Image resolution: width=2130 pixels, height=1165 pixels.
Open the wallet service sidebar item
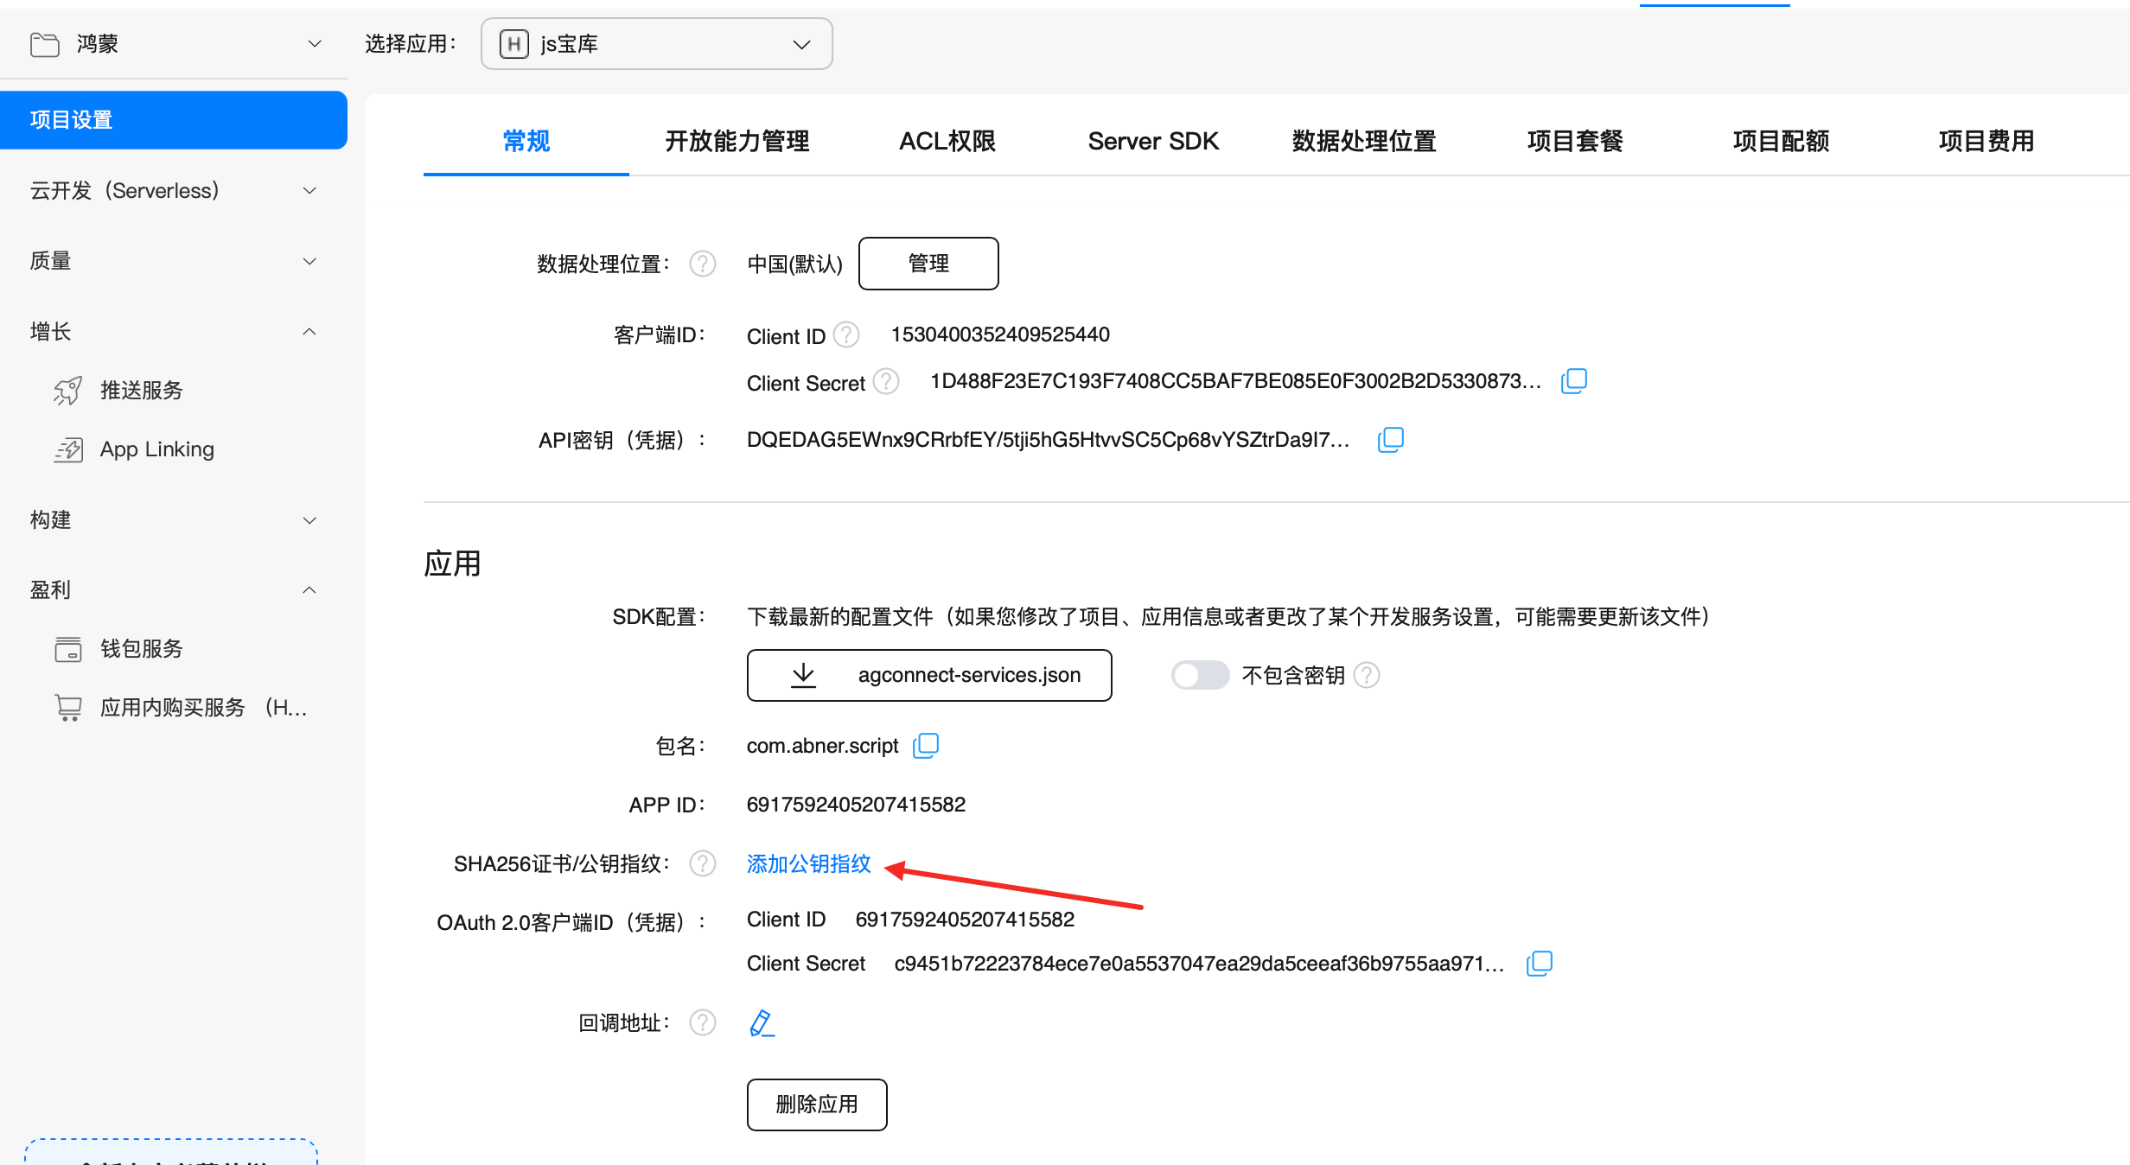tap(141, 649)
